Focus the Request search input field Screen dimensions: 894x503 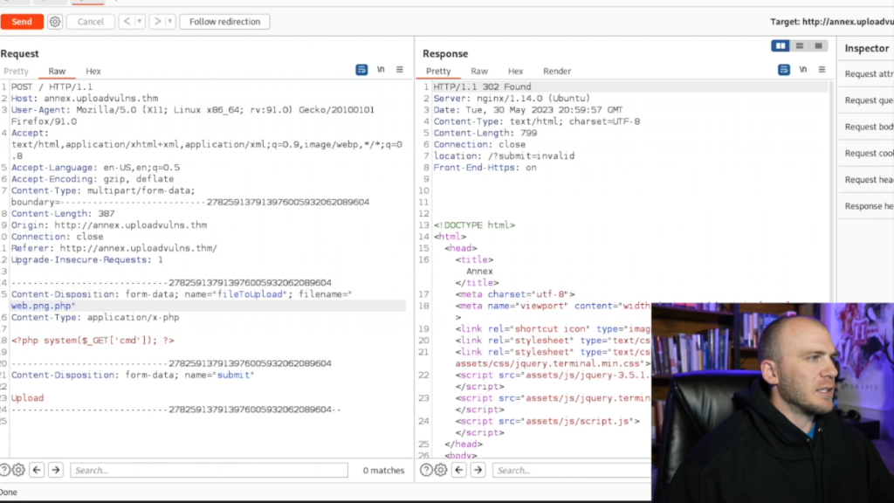209,470
